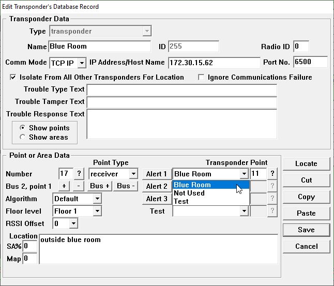Open the Floor level dropdown
This screenshot has height=286, width=334.
[x=97, y=211]
